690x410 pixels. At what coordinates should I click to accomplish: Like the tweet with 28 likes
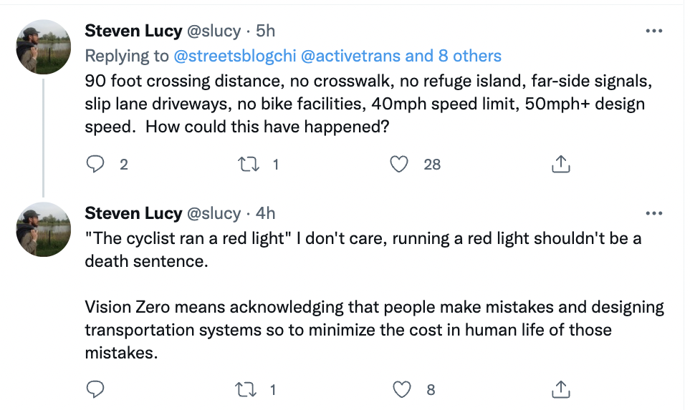[x=399, y=164]
